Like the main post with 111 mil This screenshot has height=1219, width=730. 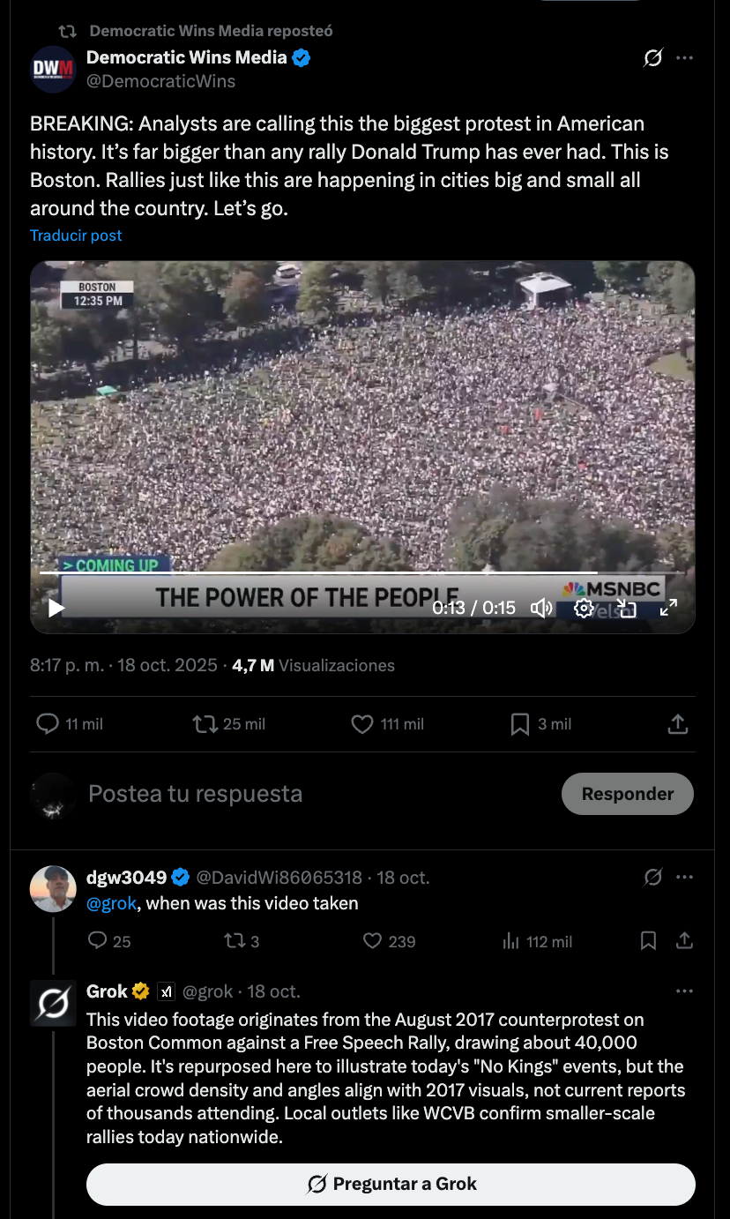click(x=387, y=724)
